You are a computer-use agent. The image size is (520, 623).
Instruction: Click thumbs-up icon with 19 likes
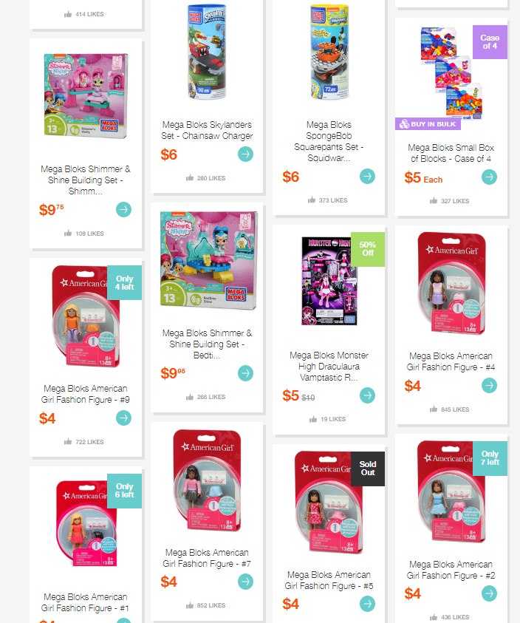tap(313, 419)
